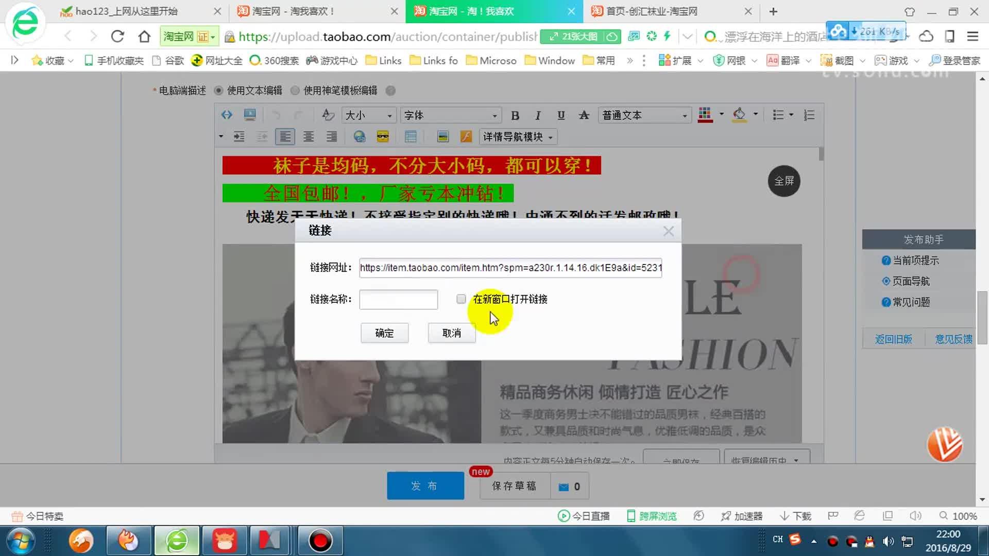Enable 在新窗口打开链接 checkbox
The width and height of the screenshot is (989, 556).
click(461, 299)
